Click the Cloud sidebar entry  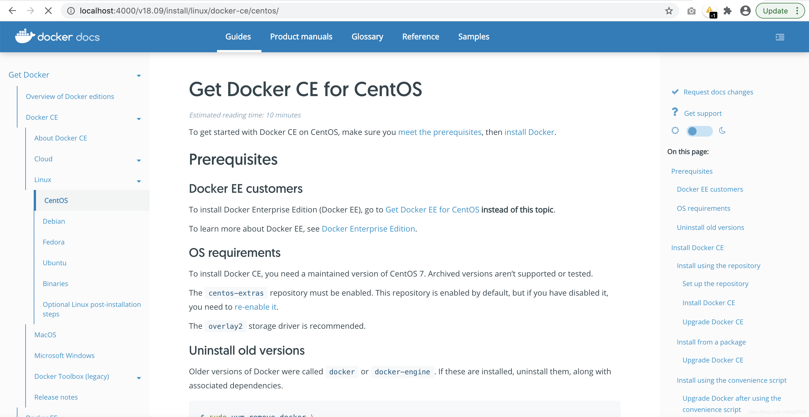click(x=43, y=159)
